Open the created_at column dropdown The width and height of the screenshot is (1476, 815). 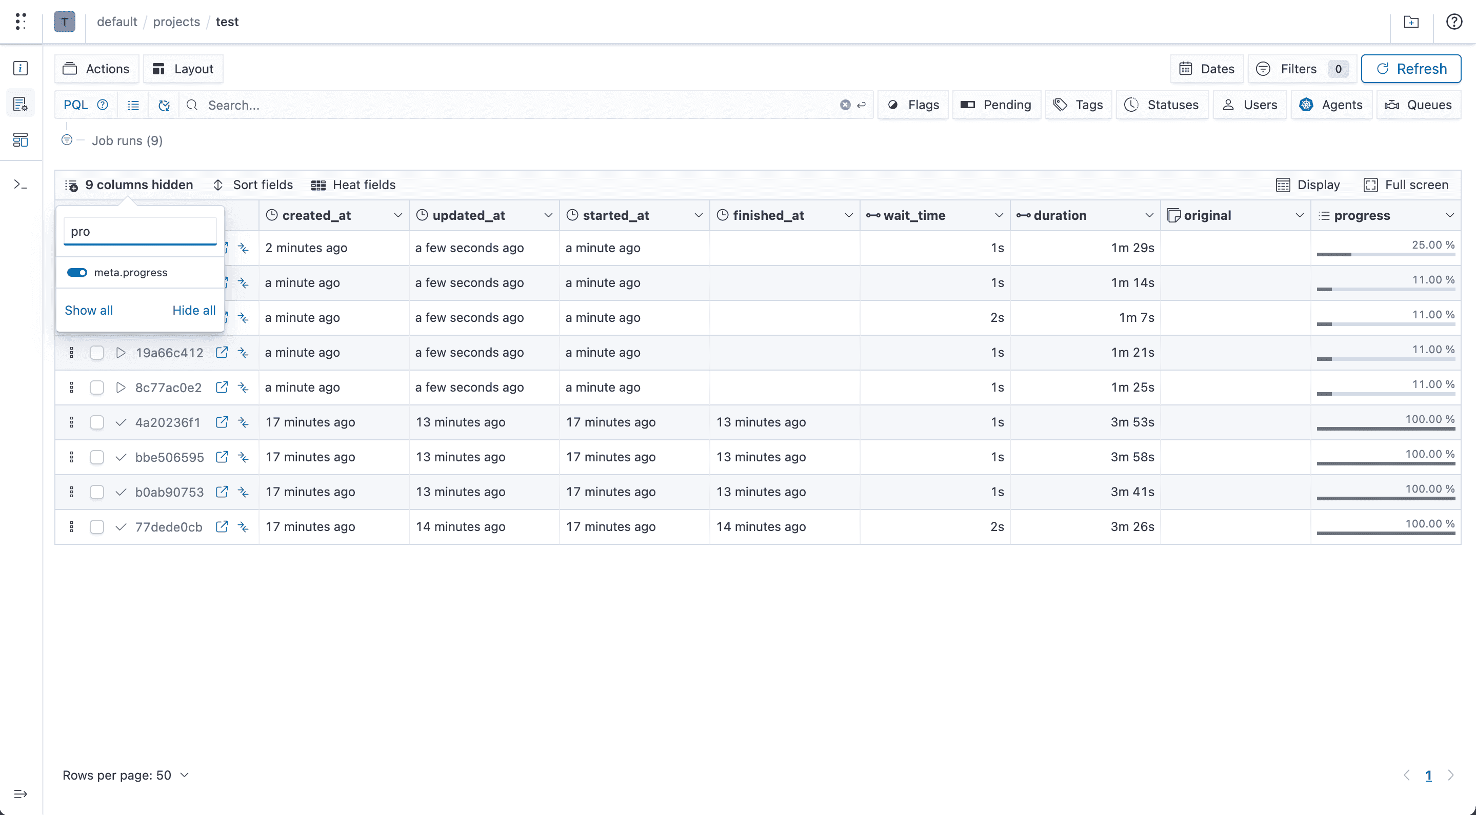(397, 215)
